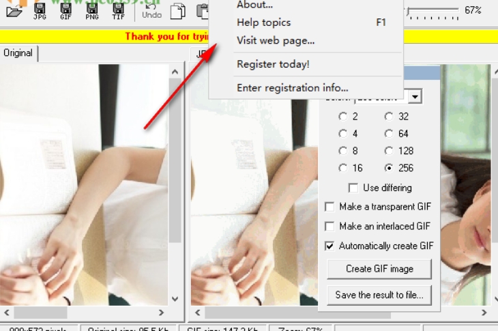Open the colors dropdown arrow

pyautogui.click(x=415, y=96)
